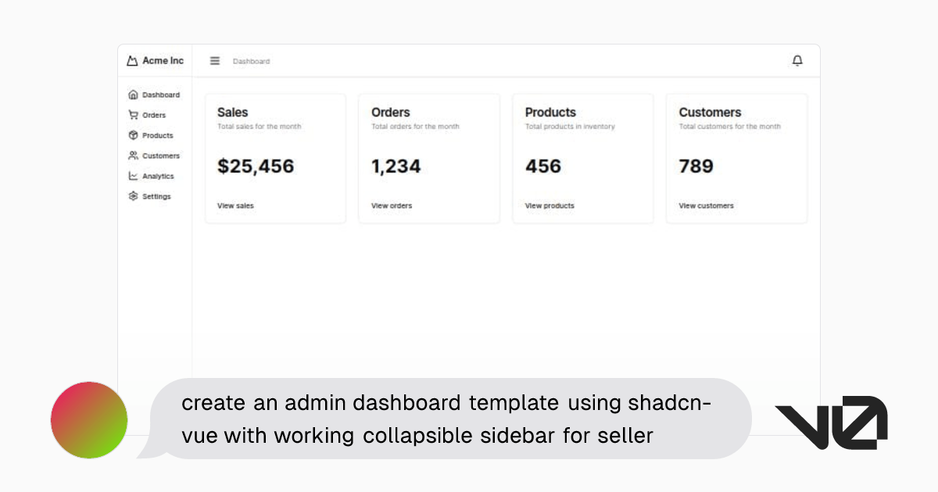Click the gradient avatar circle
938x492 pixels.
89,420
